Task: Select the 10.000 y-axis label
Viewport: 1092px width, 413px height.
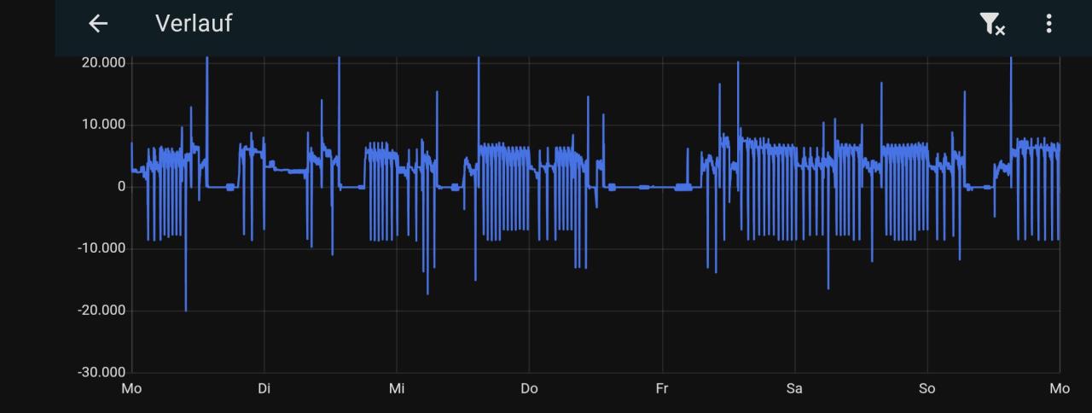Action: [102, 125]
